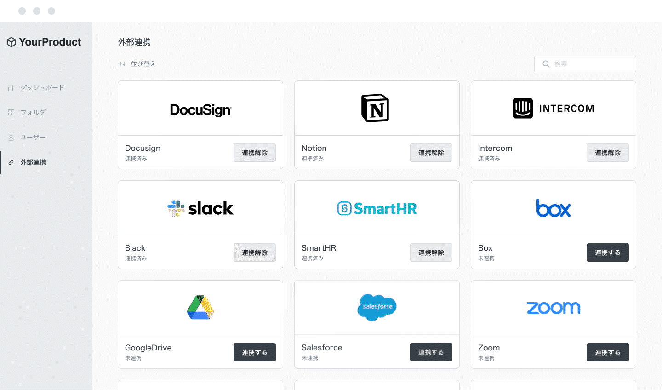The height and width of the screenshot is (390, 662).
Task: Click the sort arrows icon next to 並び替え
Action: pos(122,64)
